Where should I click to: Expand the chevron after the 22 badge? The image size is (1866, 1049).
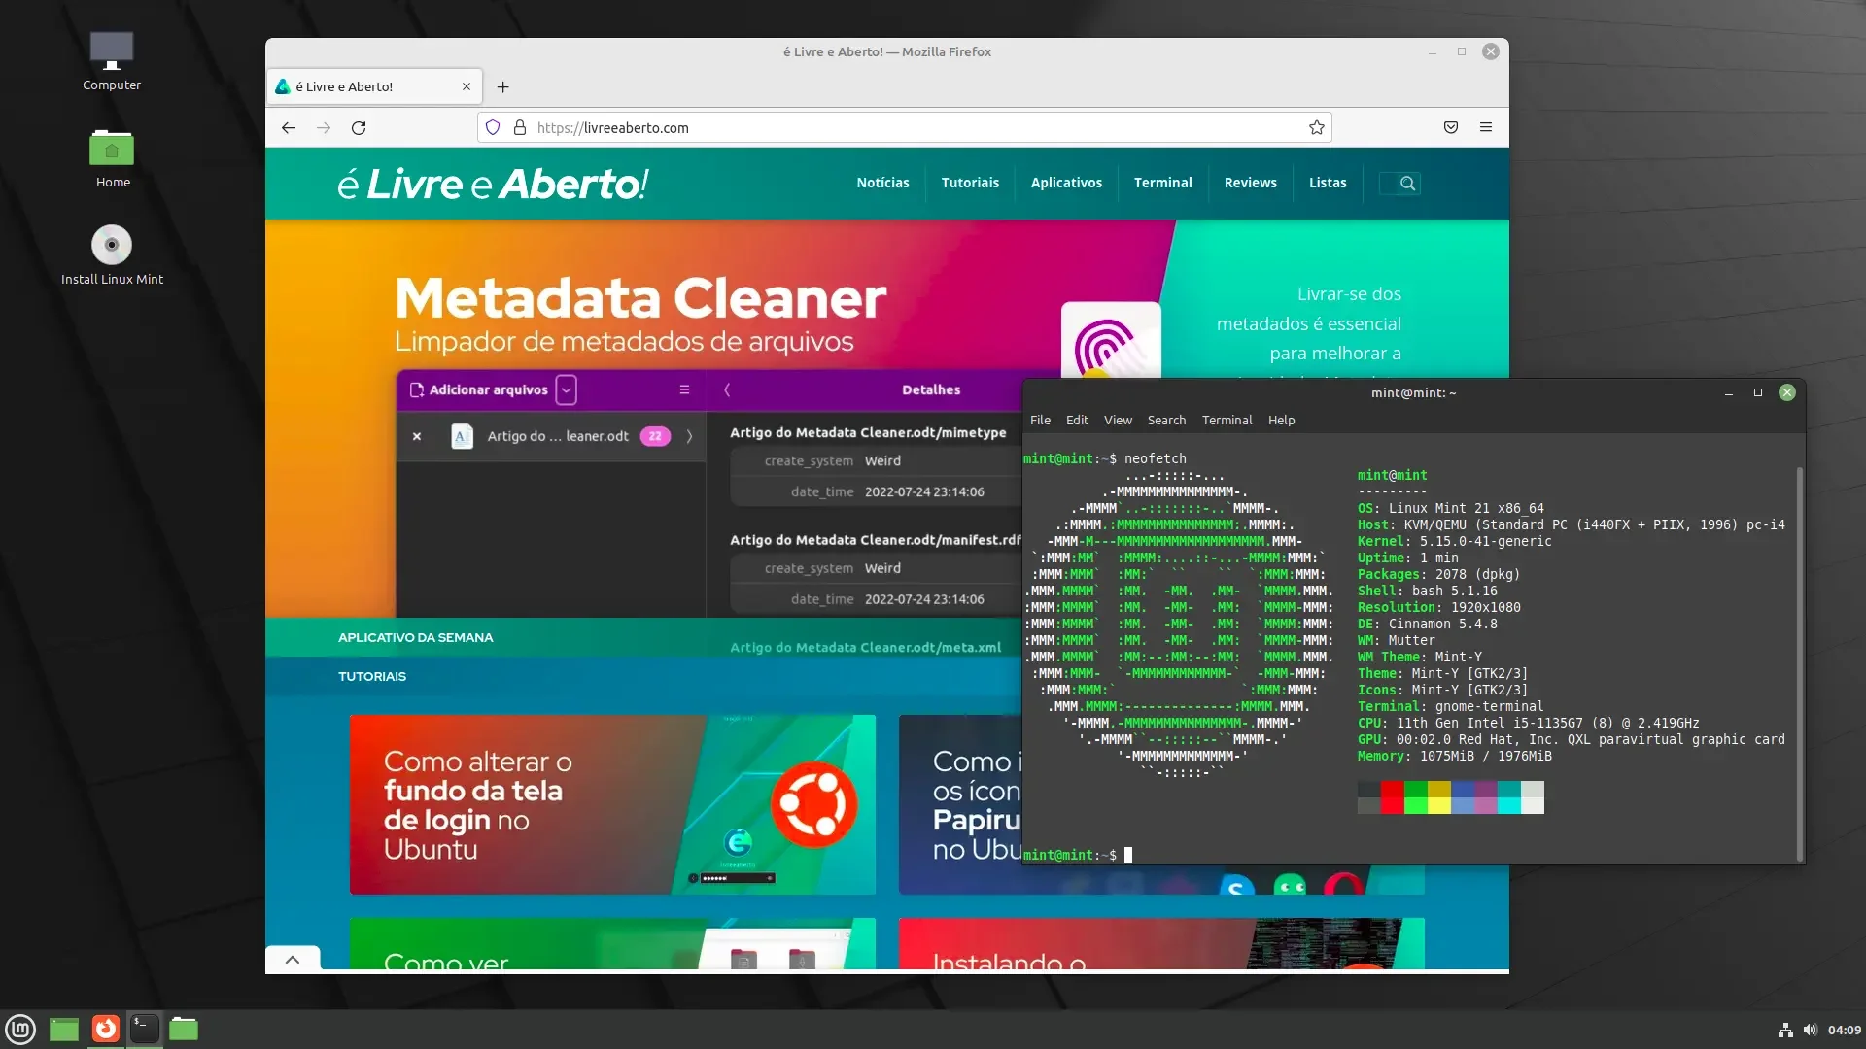coord(689,436)
